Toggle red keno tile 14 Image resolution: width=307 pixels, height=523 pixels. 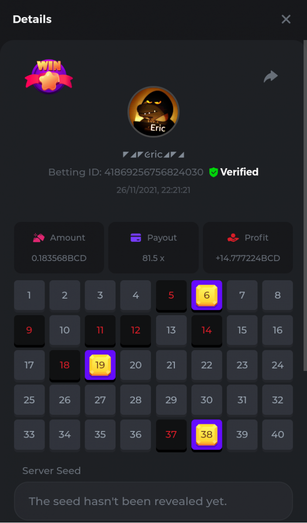pyautogui.click(x=207, y=330)
